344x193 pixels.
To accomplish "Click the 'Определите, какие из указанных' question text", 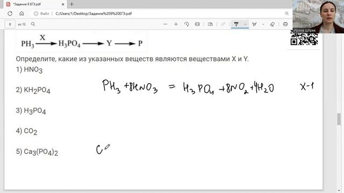I will click(x=132, y=59).
